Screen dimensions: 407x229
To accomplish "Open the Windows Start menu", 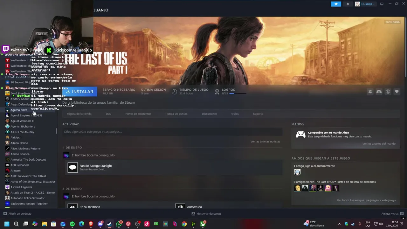I will tap(7, 224).
